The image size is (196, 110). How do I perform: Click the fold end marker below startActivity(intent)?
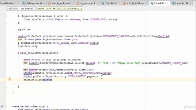pyautogui.click(x=6, y=86)
